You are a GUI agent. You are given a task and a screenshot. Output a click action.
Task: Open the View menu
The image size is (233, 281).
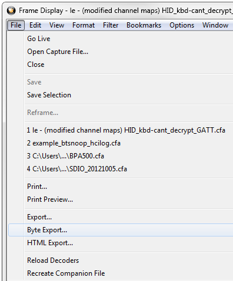tap(56, 25)
